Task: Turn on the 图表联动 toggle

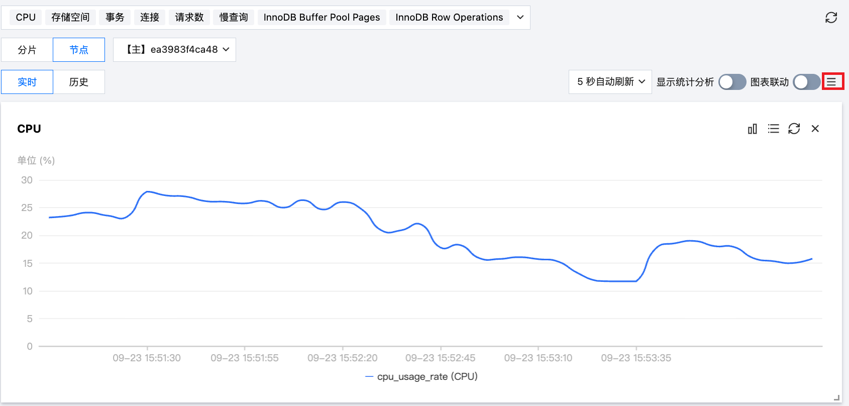Action: (806, 82)
